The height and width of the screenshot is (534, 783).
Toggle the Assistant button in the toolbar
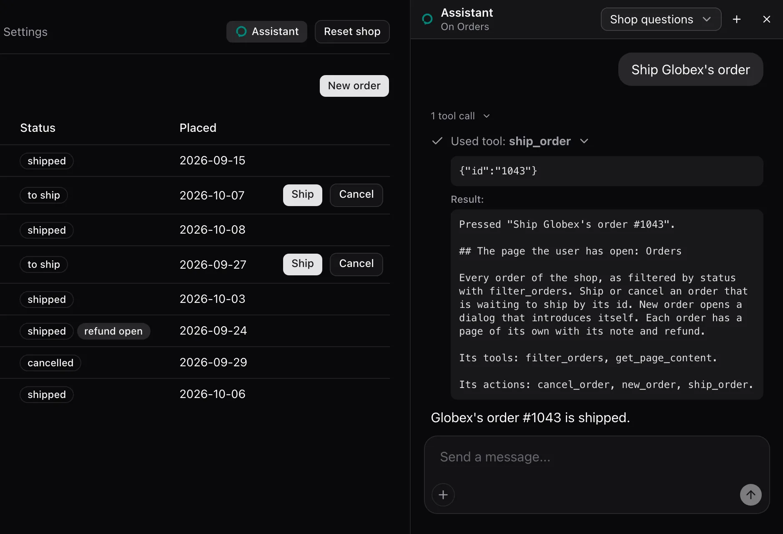[267, 32]
